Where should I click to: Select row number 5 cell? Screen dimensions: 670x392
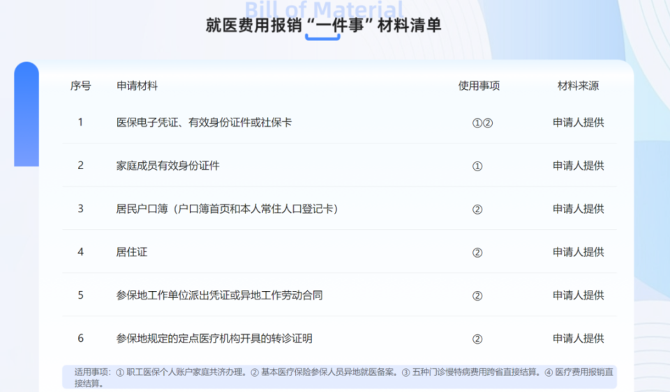pyautogui.click(x=80, y=295)
